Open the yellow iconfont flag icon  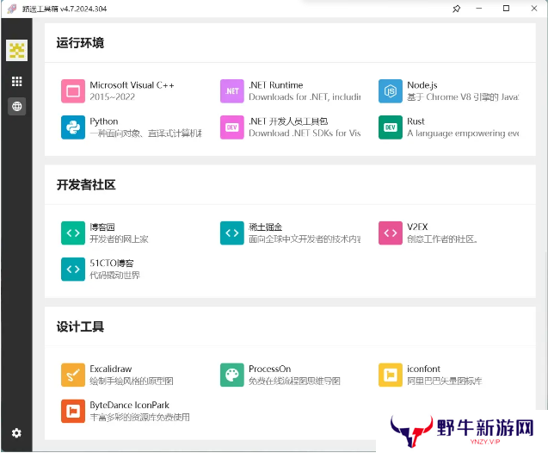(391, 375)
